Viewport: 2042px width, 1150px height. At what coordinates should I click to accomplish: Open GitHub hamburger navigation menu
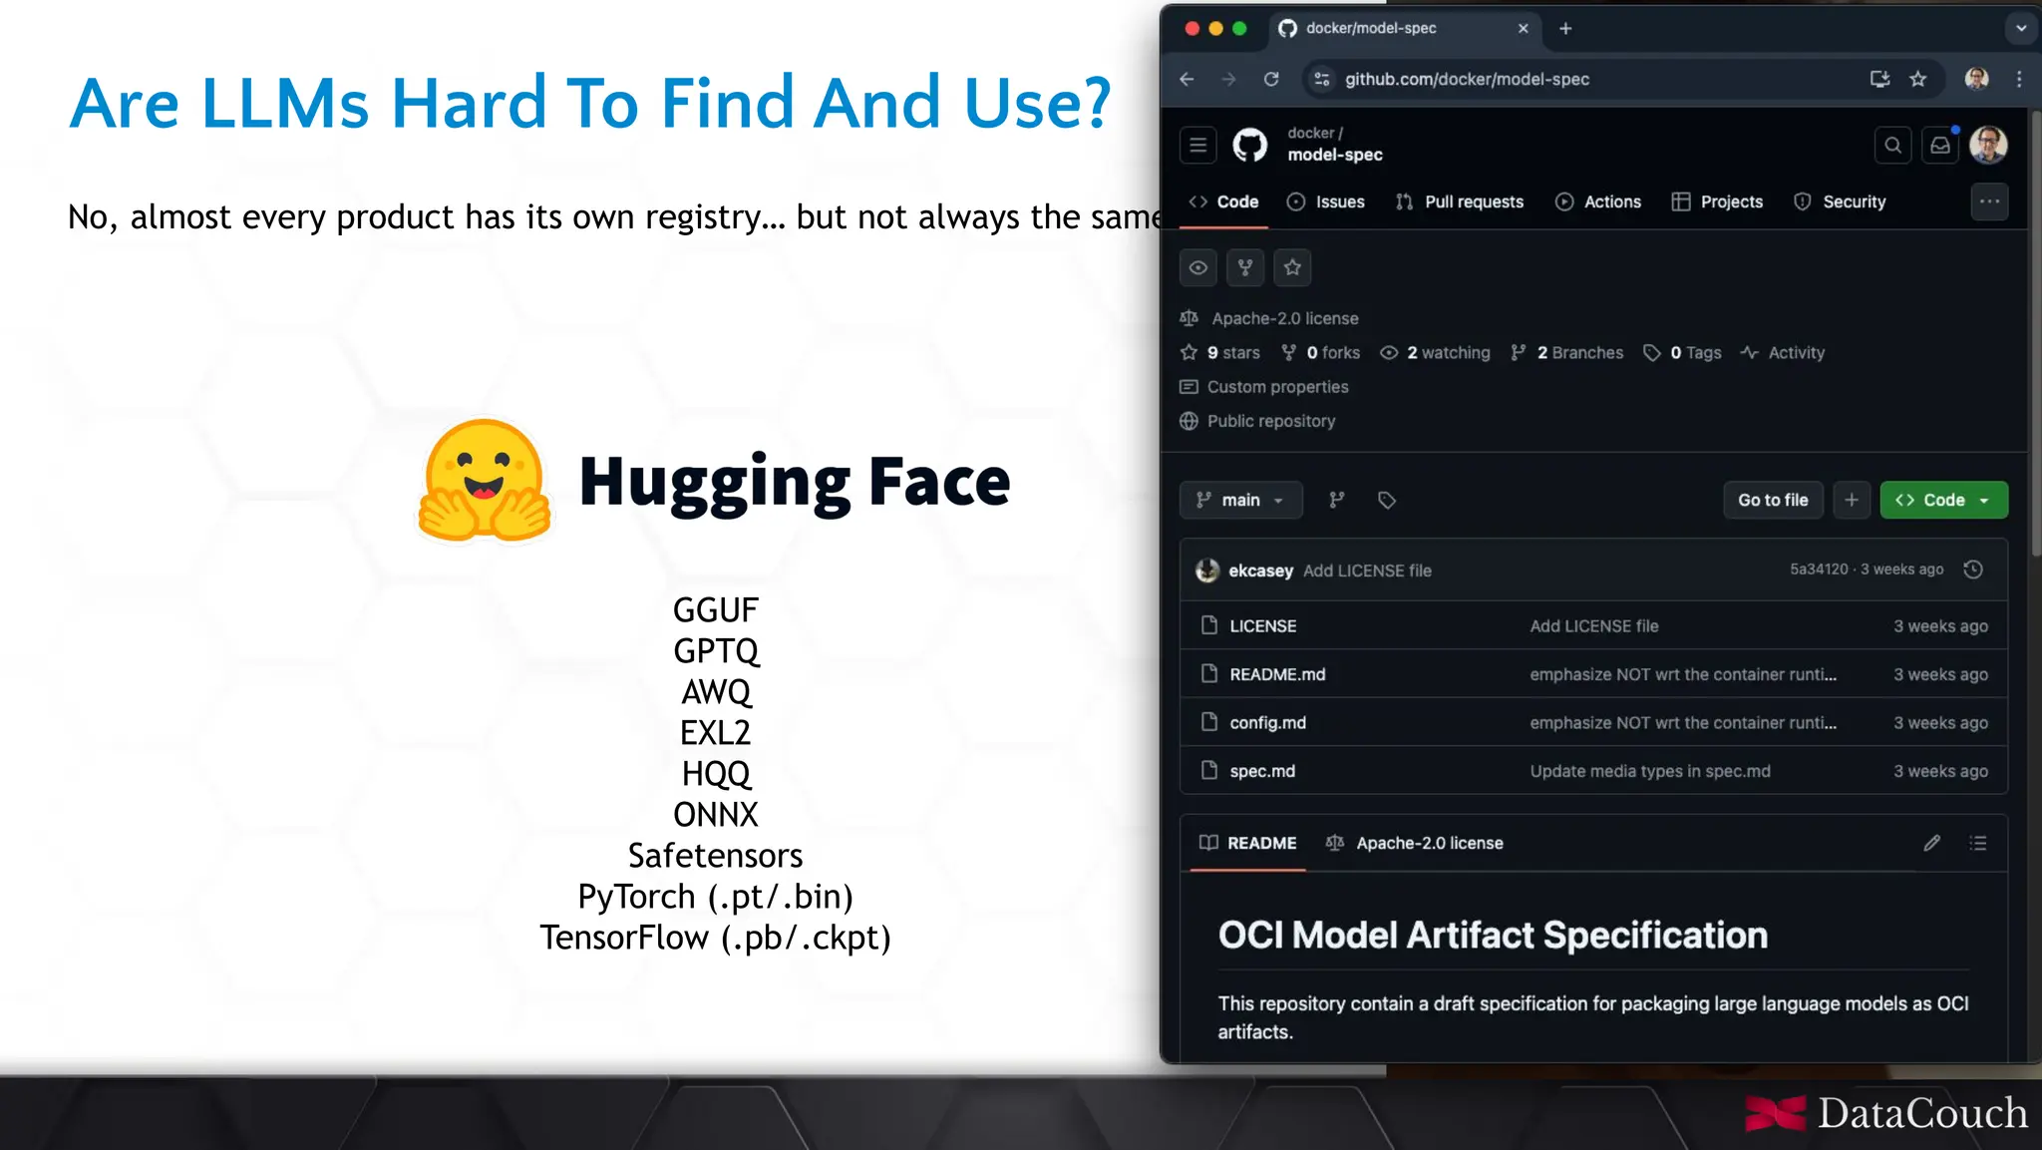[1198, 146]
